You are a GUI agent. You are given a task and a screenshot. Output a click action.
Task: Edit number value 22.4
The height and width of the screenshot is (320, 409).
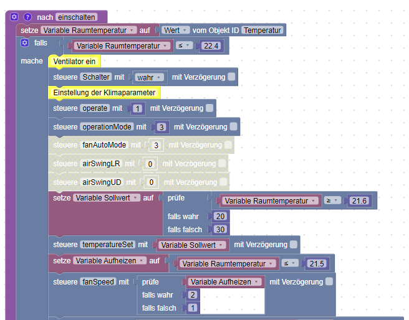[x=211, y=46]
